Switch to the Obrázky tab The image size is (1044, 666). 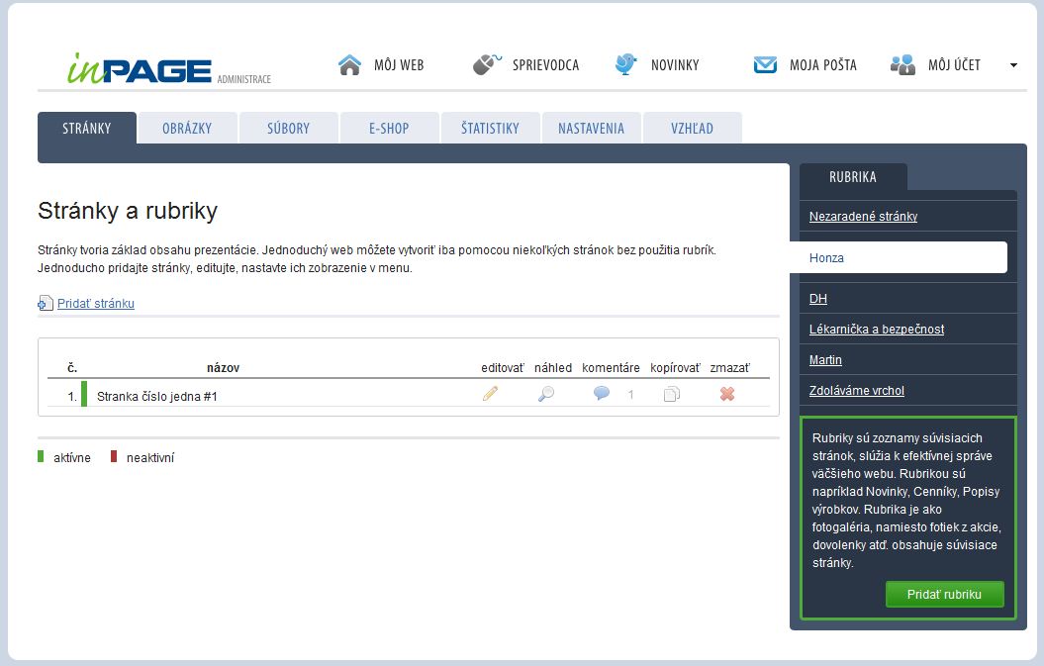[187, 128]
